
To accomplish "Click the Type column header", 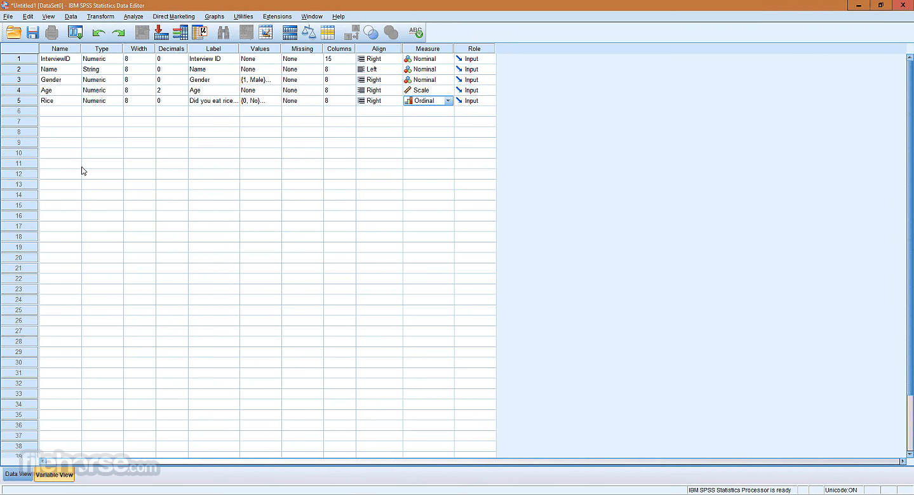I will (102, 48).
